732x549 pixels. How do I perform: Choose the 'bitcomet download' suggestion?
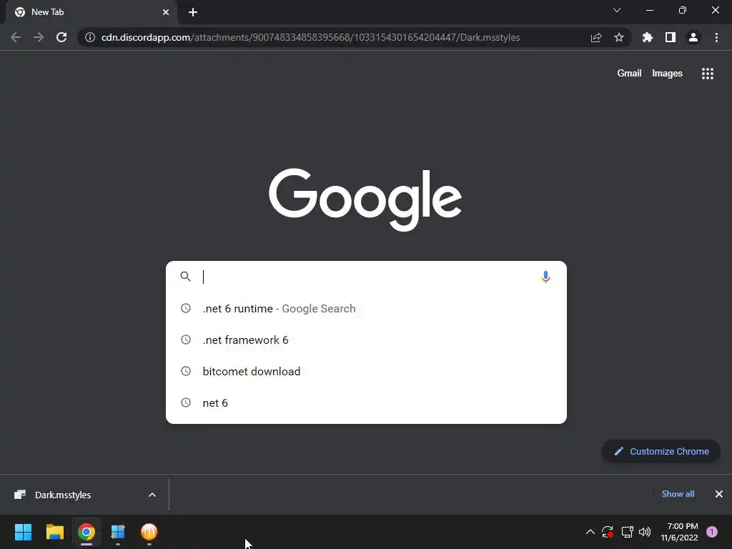point(366,371)
